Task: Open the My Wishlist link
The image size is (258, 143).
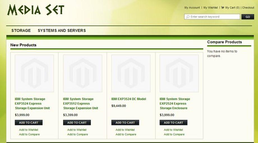Action: click(x=210, y=8)
